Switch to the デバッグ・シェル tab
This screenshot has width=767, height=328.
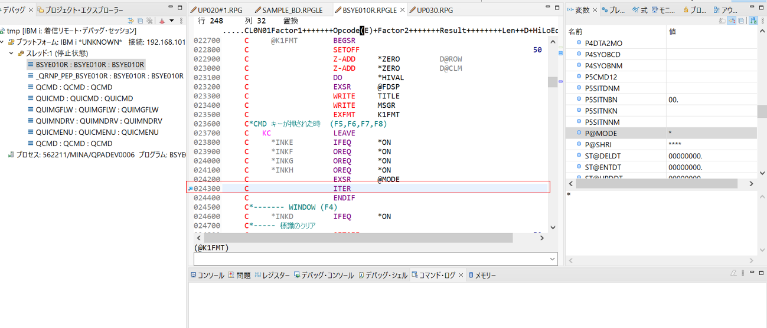[x=383, y=275]
